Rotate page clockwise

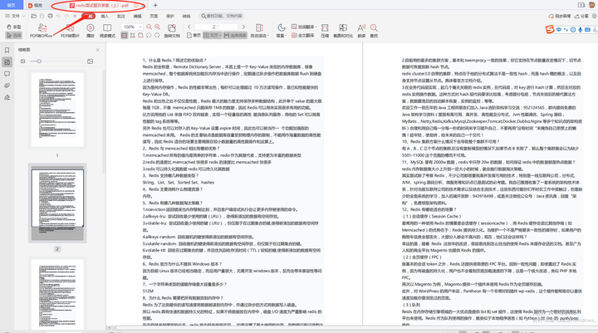point(157,35)
